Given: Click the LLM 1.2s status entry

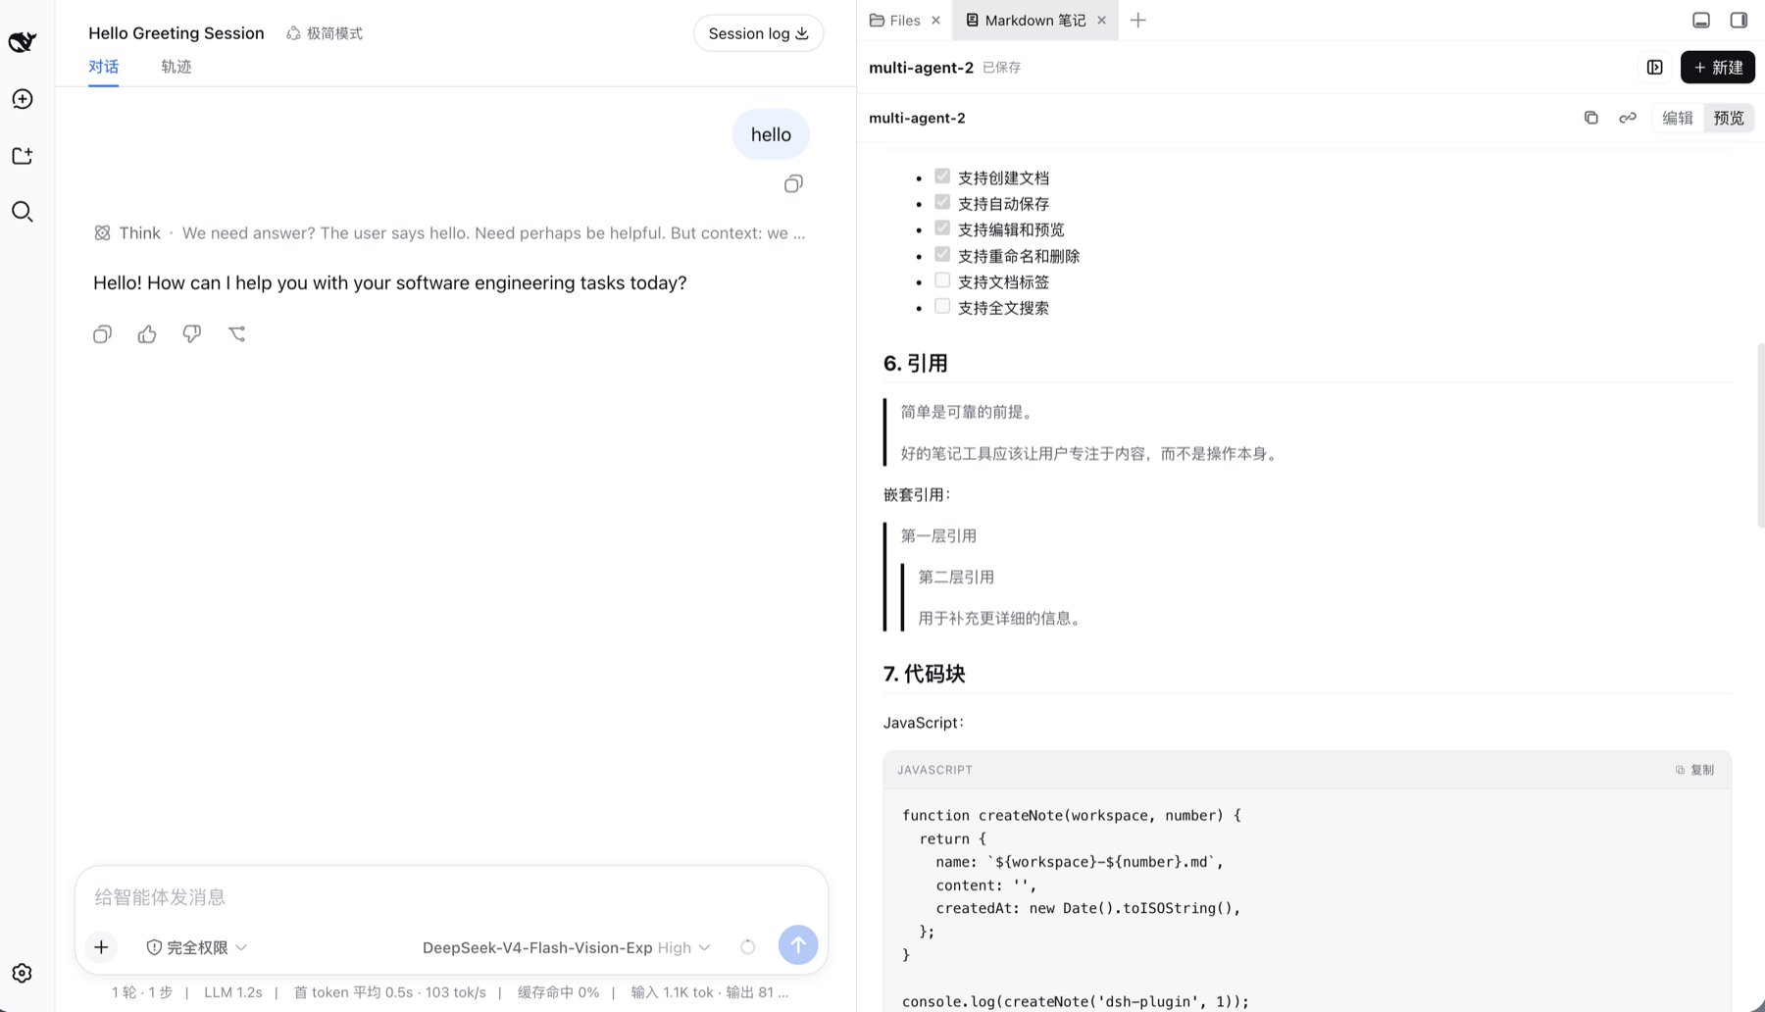Looking at the screenshot, I should [x=233, y=992].
